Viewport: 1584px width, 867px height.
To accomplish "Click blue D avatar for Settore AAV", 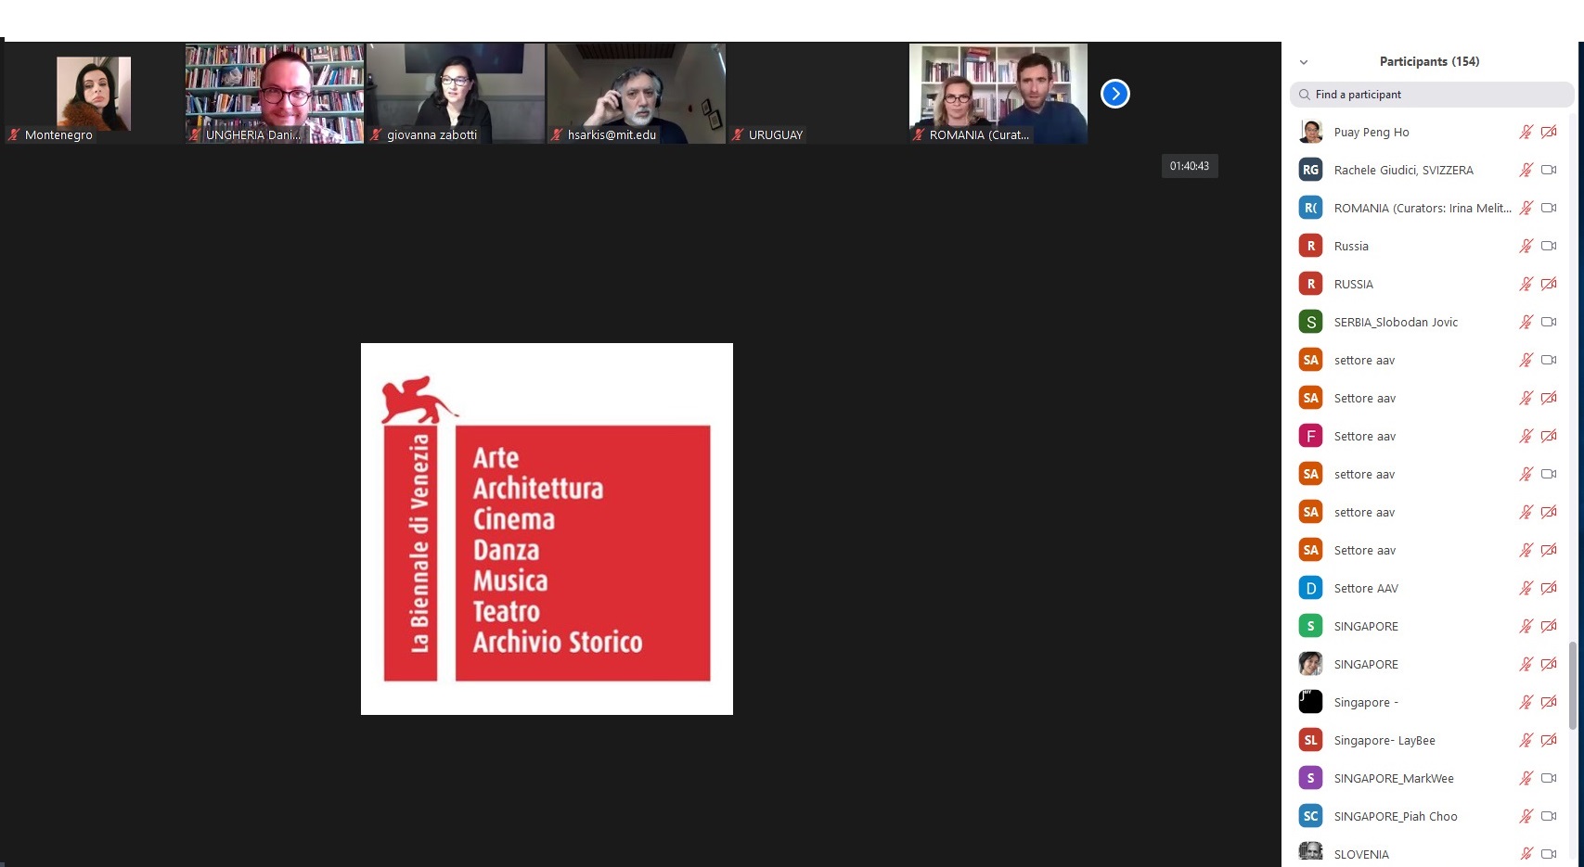I will [x=1310, y=588].
